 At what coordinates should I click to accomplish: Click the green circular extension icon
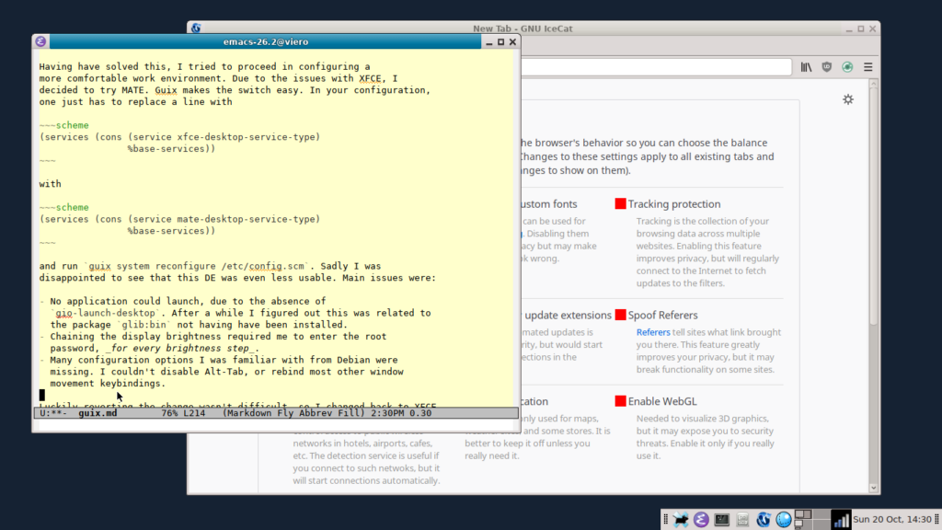click(x=847, y=67)
